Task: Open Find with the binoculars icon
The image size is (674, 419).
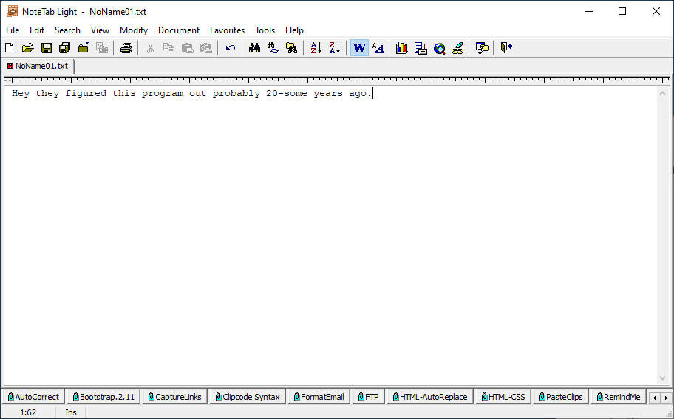Action: (254, 48)
